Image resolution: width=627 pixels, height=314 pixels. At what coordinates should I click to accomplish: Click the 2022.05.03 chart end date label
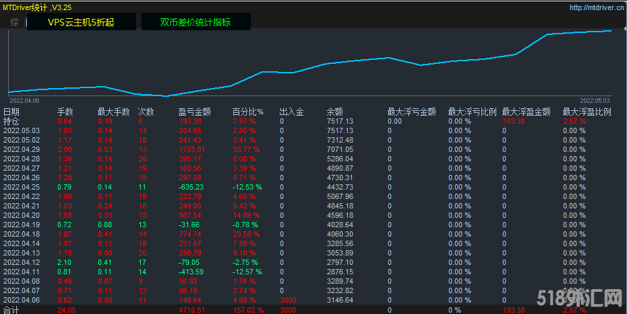click(595, 100)
